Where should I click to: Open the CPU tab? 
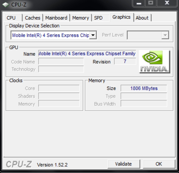(13, 18)
